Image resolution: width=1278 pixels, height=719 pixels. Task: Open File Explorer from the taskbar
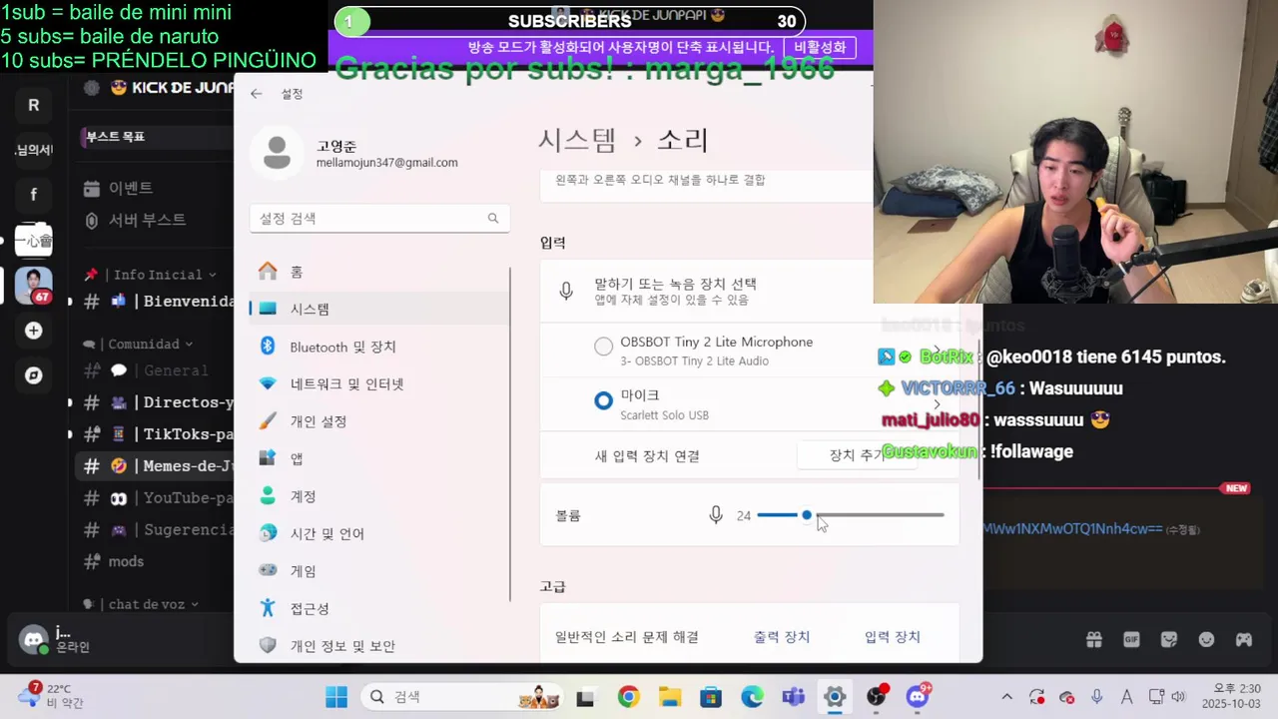669,697
